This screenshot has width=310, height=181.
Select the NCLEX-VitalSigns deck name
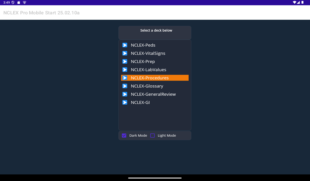[148, 53]
